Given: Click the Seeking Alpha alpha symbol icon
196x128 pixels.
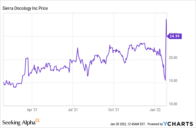Looking at the screenshot, I should click(37, 121).
